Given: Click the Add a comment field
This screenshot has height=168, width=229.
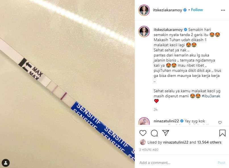Looking at the screenshot, I should [x=177, y=163].
